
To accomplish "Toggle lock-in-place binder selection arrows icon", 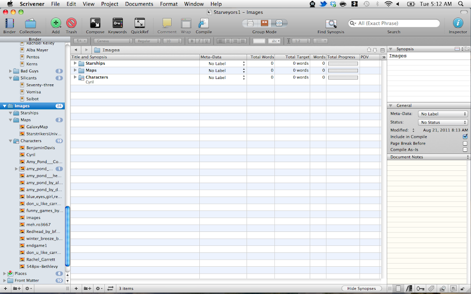I will [x=110, y=288].
